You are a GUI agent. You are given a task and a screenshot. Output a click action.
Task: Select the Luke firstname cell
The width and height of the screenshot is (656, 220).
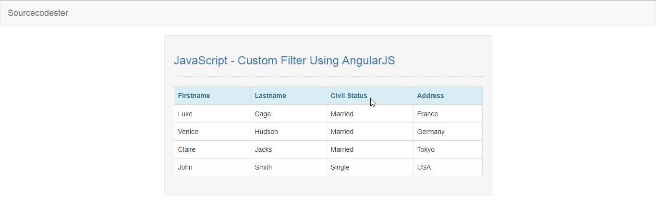pyautogui.click(x=212, y=114)
